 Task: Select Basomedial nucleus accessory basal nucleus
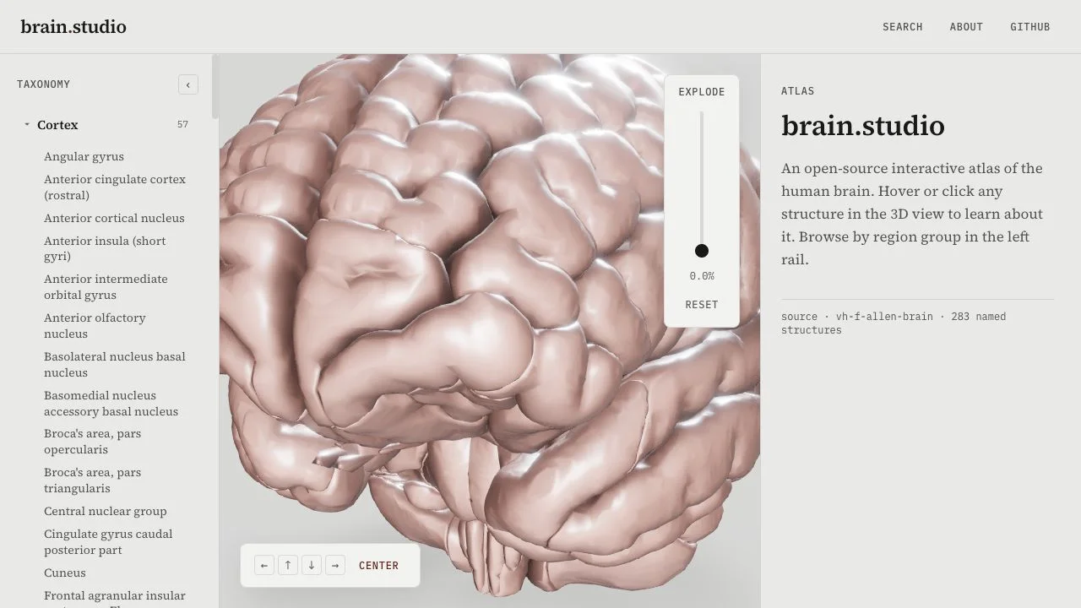(x=111, y=404)
